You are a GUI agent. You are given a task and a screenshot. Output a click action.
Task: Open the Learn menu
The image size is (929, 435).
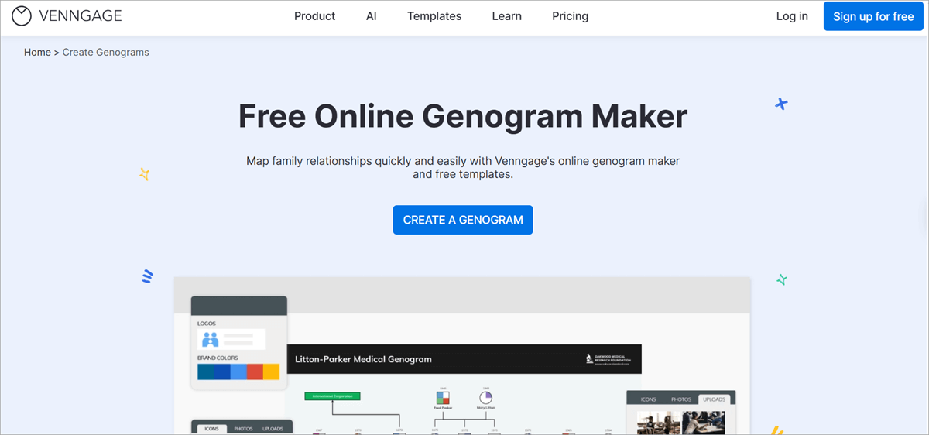pos(506,16)
